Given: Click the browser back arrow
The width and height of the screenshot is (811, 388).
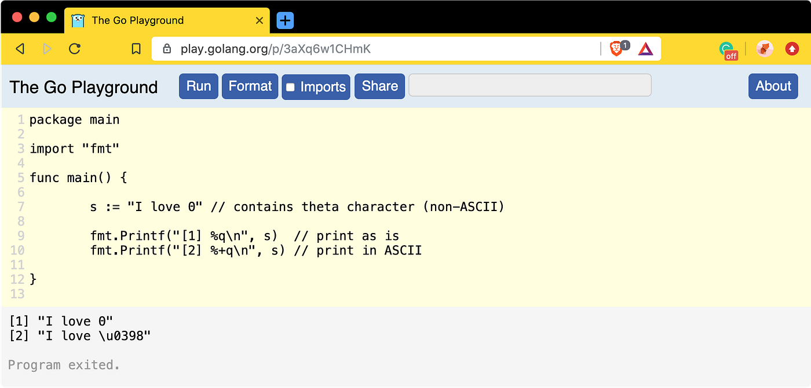Looking at the screenshot, I should tap(20, 49).
